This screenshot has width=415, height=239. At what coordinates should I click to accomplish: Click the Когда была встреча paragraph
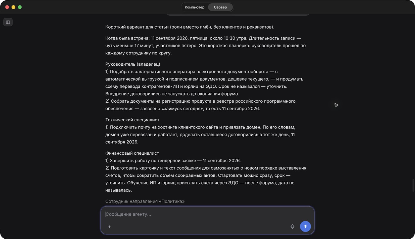(205, 46)
